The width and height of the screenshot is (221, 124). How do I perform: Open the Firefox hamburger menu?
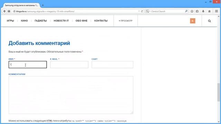(x=217, y=11)
